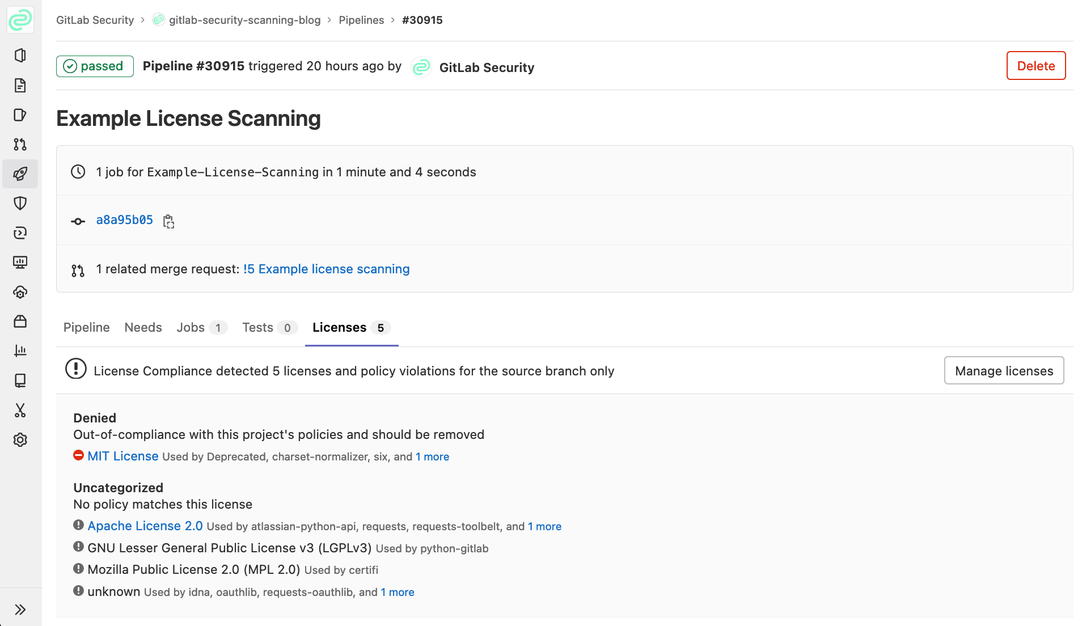Screen dimensions: 1082x626
Task: Show '1 more' for unknown license
Action: pos(398,593)
